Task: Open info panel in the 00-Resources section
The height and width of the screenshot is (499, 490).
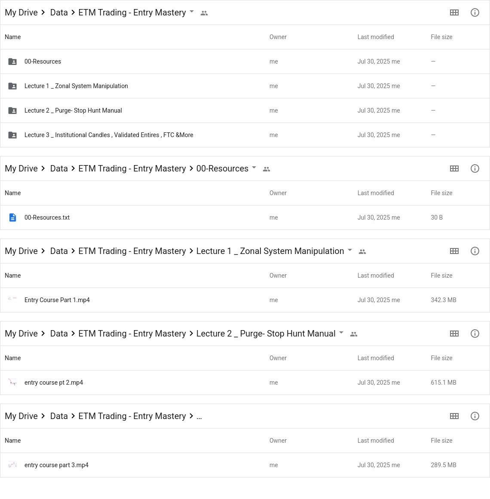Action: tap(475, 168)
